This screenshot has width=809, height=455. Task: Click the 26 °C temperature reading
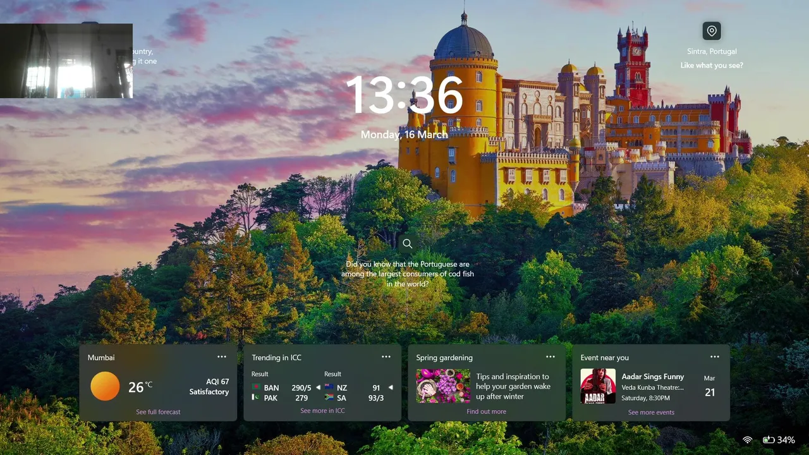click(x=140, y=387)
